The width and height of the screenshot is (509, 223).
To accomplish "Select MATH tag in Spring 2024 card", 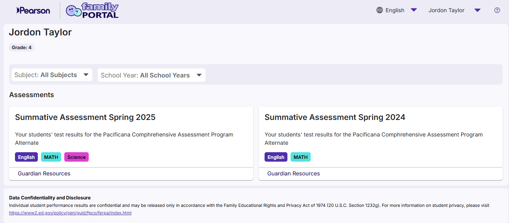I will tap(300, 157).
